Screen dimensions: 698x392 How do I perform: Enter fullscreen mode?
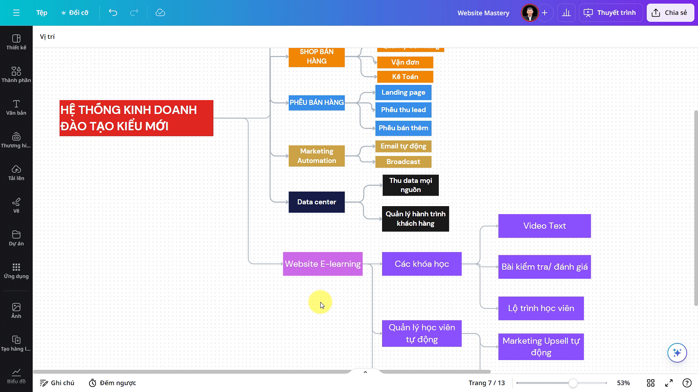(x=669, y=383)
